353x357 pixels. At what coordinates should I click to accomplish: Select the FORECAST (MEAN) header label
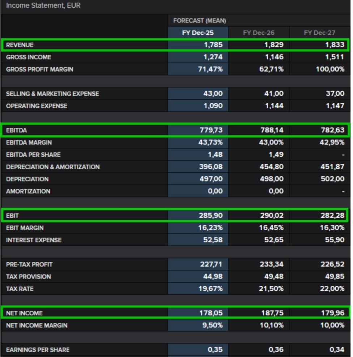pos(199,21)
